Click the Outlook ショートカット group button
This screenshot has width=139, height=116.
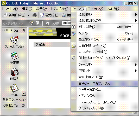click(x=15, y=30)
